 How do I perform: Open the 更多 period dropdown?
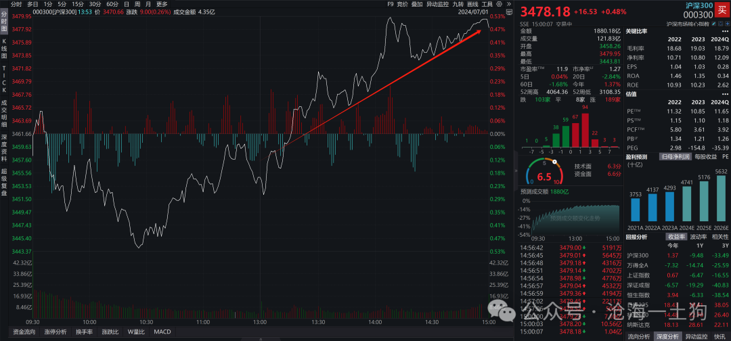(x=162, y=4)
